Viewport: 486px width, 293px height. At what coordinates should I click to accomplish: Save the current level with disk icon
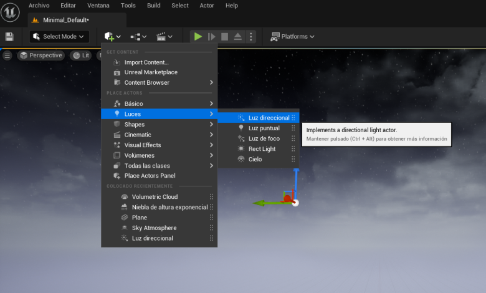tap(9, 37)
